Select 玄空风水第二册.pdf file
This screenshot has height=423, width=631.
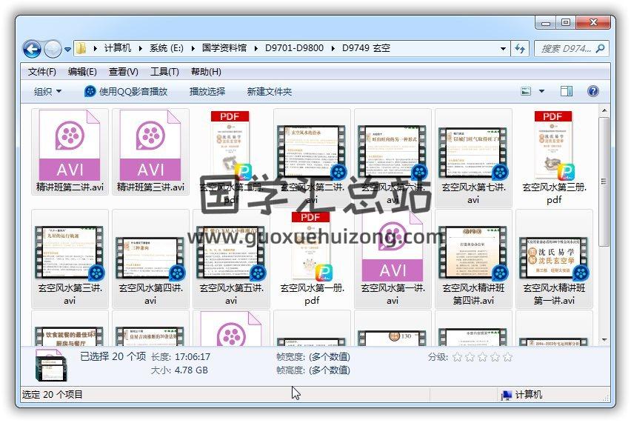(x=231, y=158)
